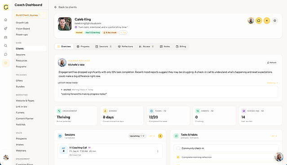
Task: Select Clients in sidebar
Action: (x=30, y=48)
